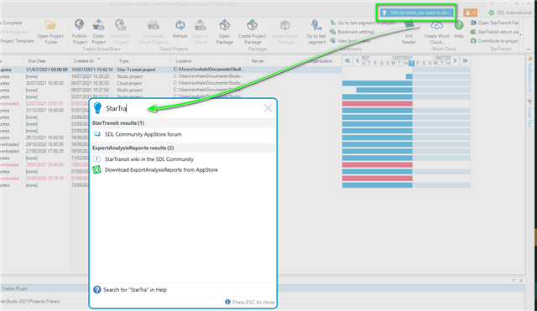
Task: Pin the bottom details pane
Action: pos(514,281)
